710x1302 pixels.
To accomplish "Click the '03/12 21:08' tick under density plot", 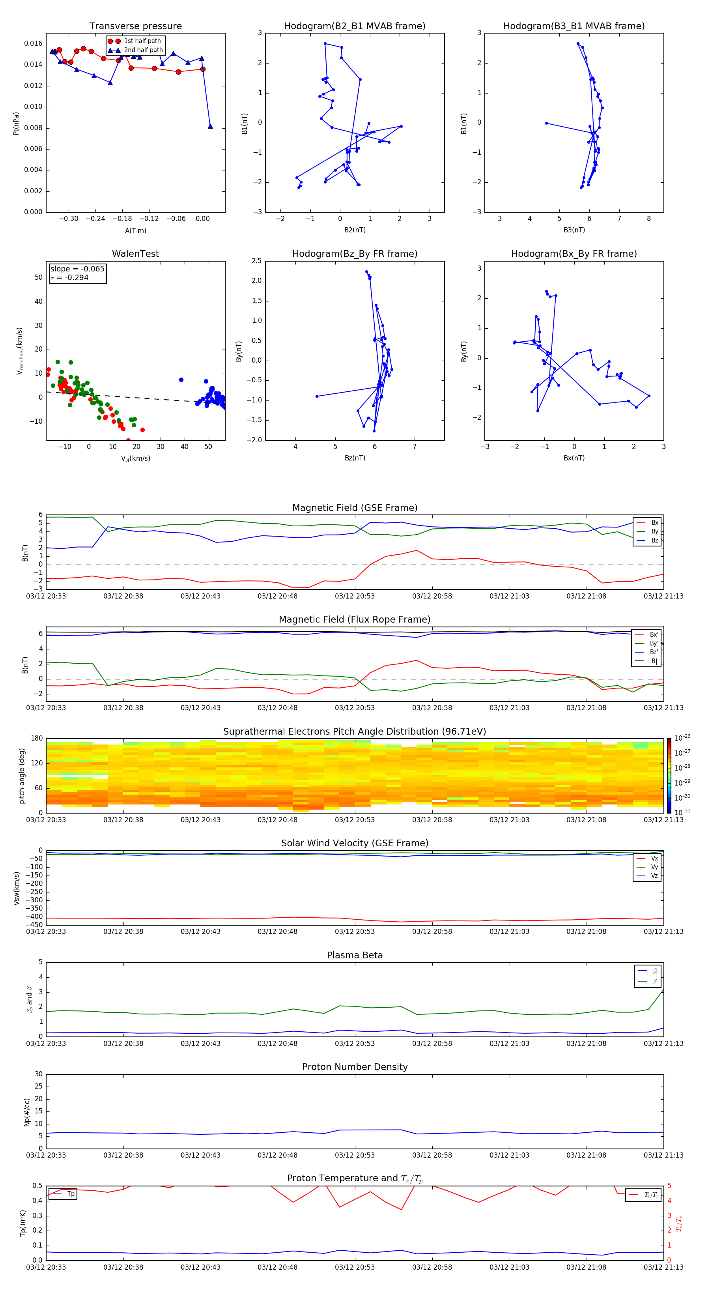I will 586,1155.
